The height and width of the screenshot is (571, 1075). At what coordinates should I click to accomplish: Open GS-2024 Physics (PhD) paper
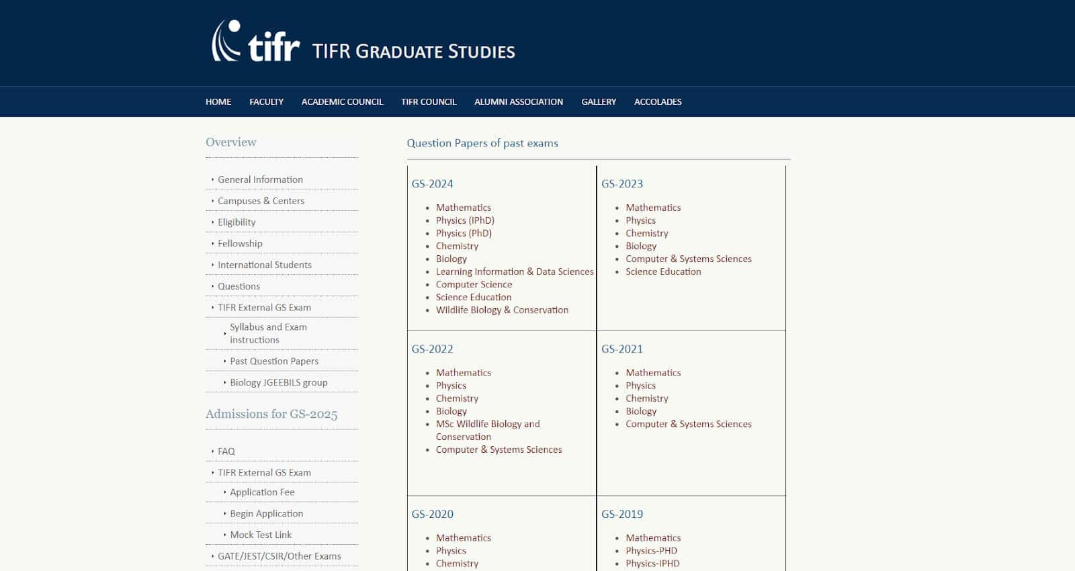point(464,233)
